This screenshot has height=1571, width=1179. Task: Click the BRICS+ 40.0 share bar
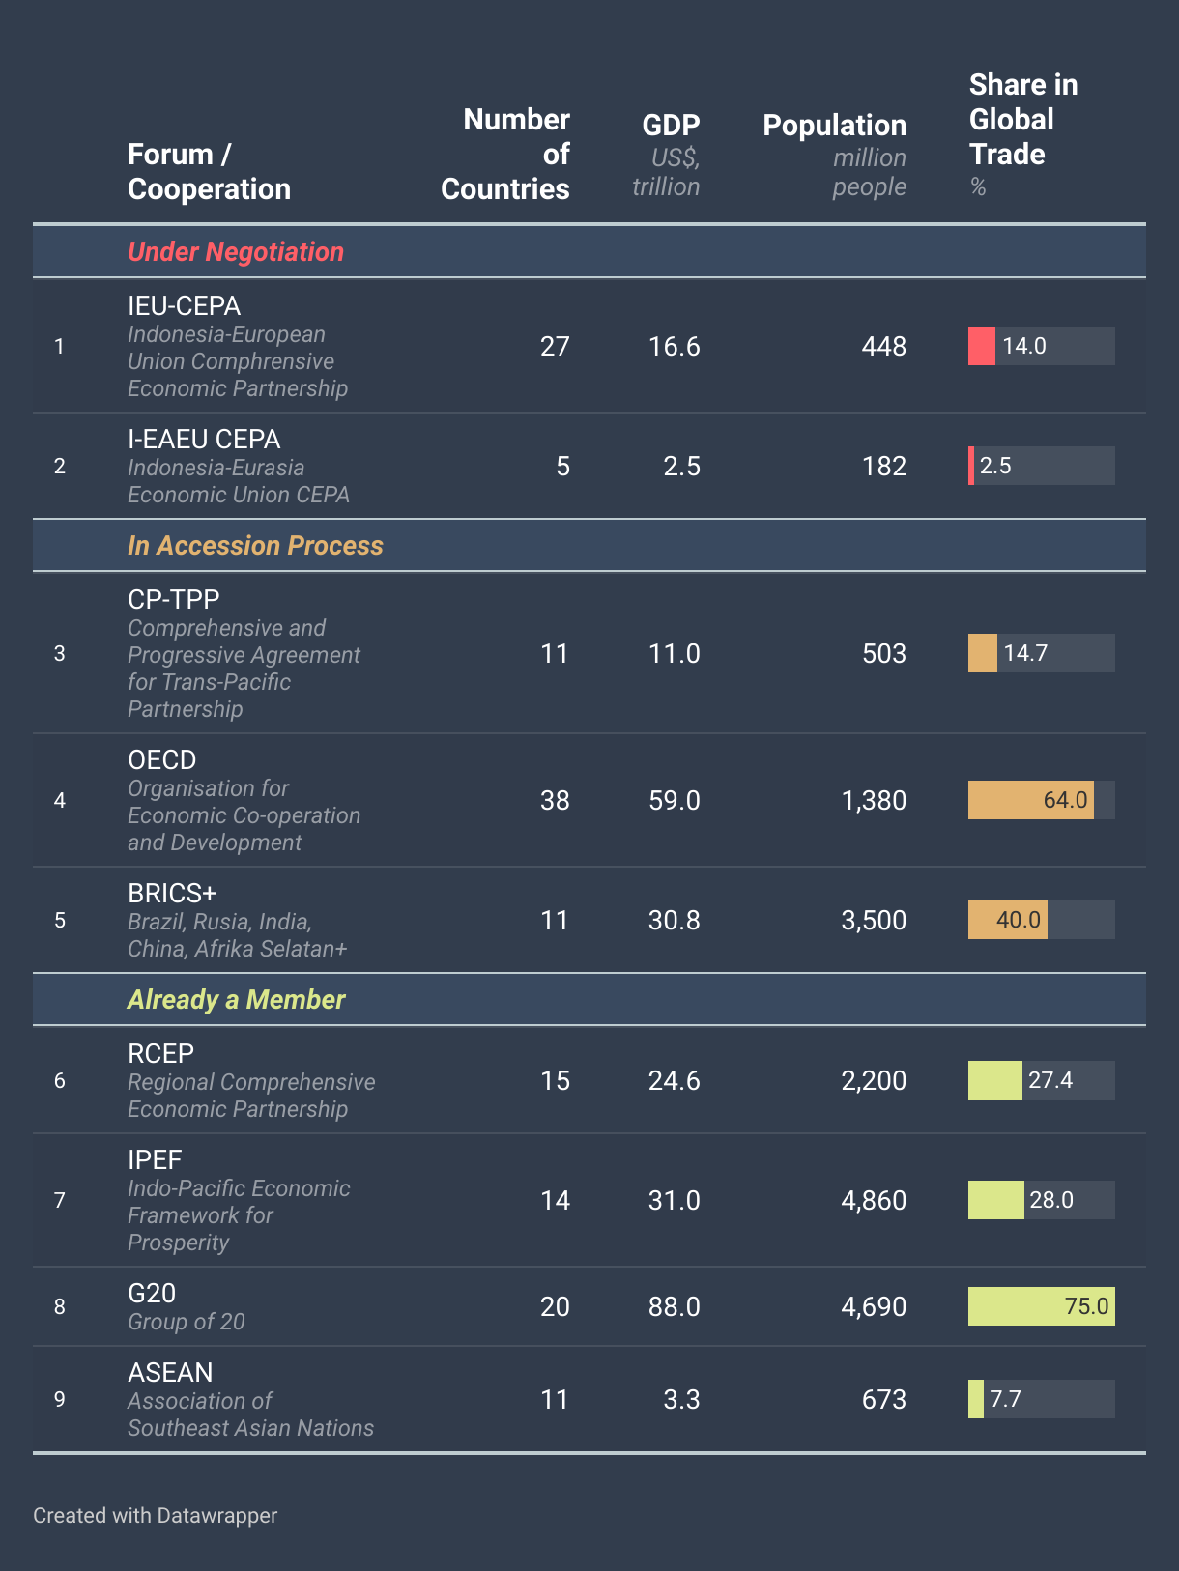[x=1008, y=920]
